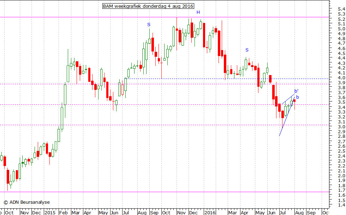Select the 'H' head label above the December peak
This screenshot has height=215, width=346.
coord(198,12)
